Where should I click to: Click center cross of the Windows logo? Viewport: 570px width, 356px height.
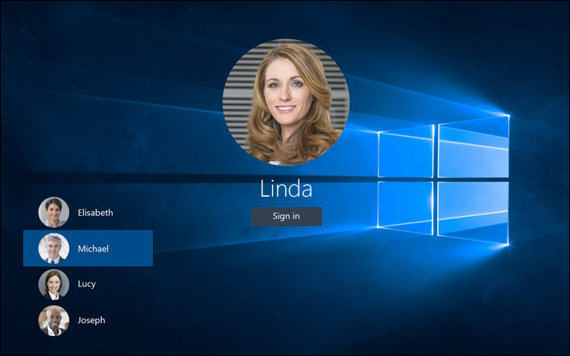(436, 179)
